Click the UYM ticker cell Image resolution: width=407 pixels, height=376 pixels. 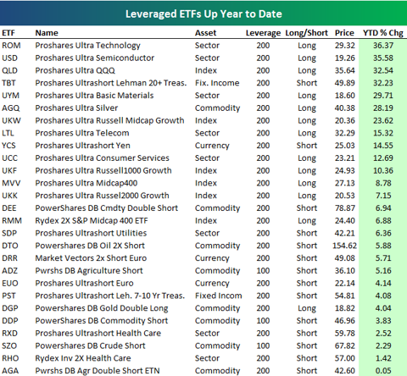pos(10,96)
